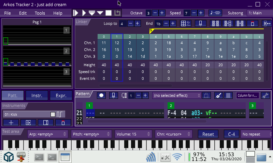Screen dimensions: 273x163
Task: Click the guitar icon in Pattern toolbar
Action: (219, 95)
